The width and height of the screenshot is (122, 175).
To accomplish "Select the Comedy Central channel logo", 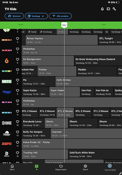I will pos(7,123).
